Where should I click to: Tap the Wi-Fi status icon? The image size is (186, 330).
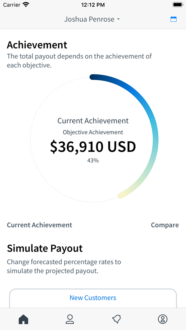click(x=26, y=4)
